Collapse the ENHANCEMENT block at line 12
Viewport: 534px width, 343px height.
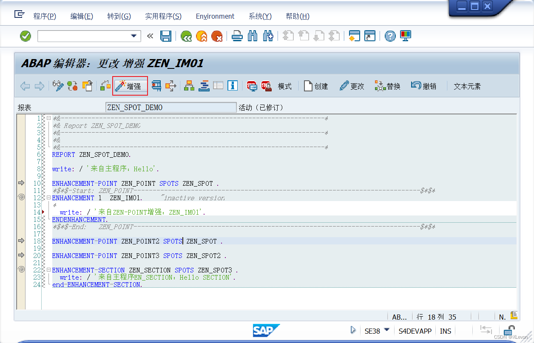click(48, 198)
